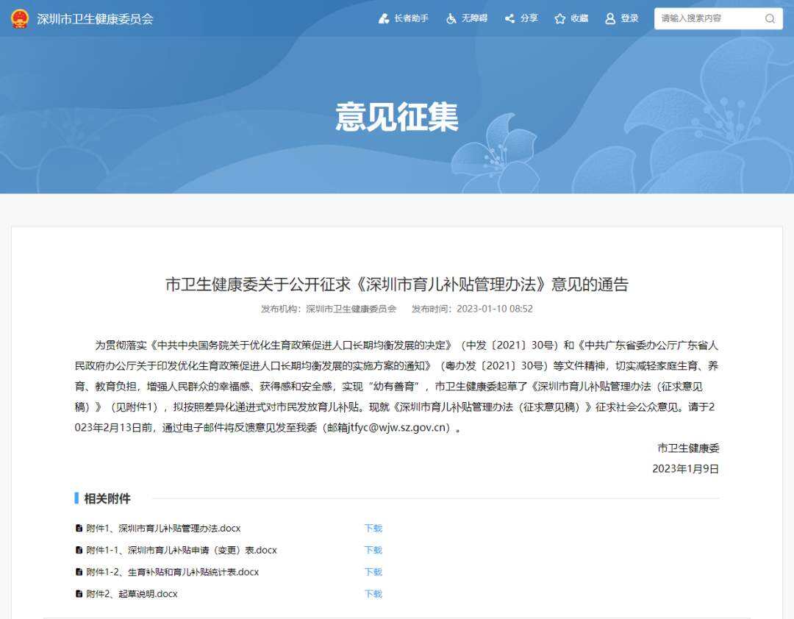Click file icon beside 附件1-2 统计表.docx
This screenshot has width=794, height=619.
click(79, 572)
